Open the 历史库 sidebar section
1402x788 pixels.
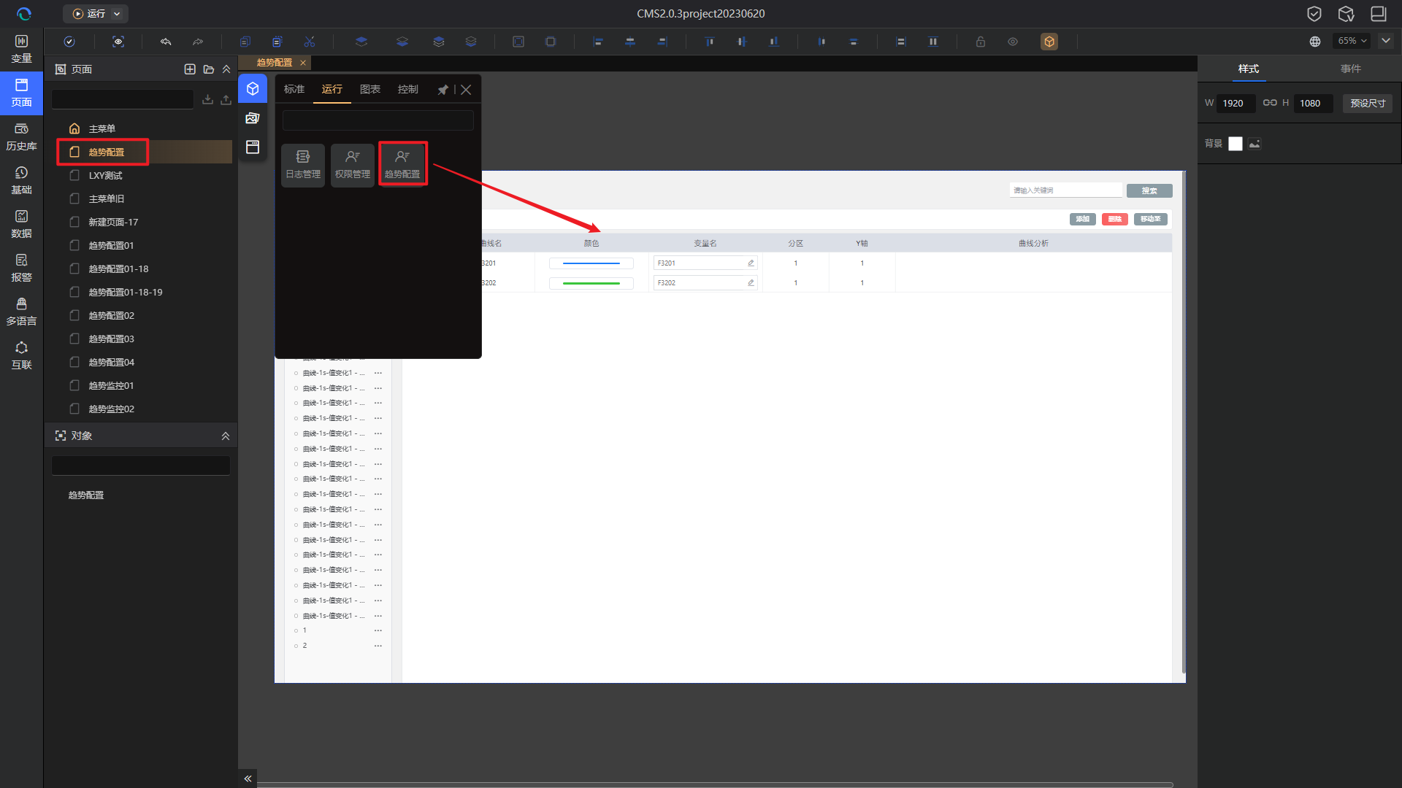point(21,136)
